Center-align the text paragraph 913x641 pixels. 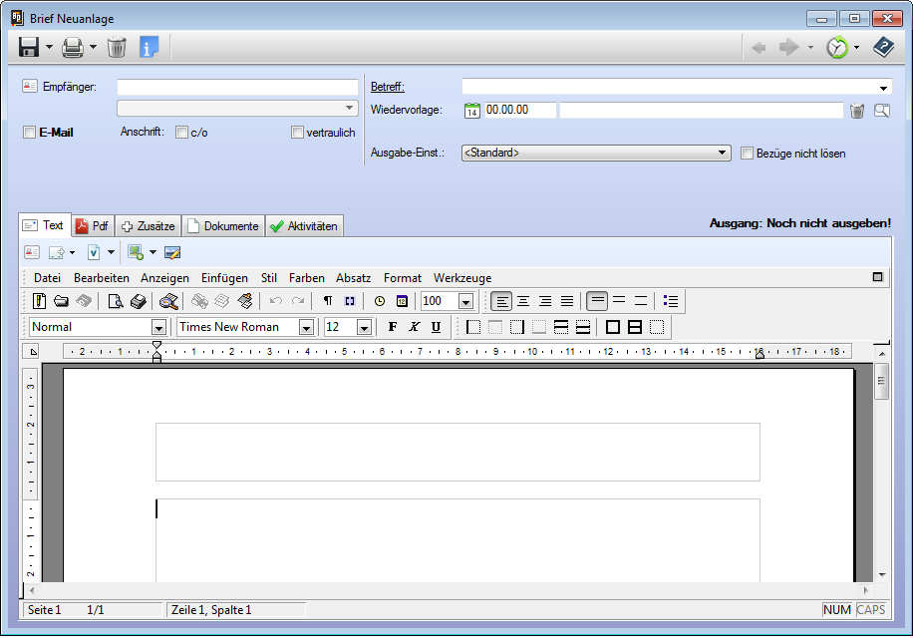tap(523, 301)
